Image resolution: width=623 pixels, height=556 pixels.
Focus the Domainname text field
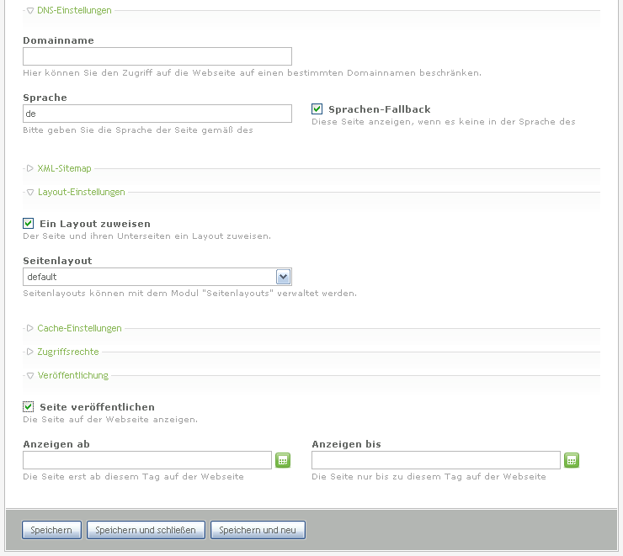[x=157, y=56]
